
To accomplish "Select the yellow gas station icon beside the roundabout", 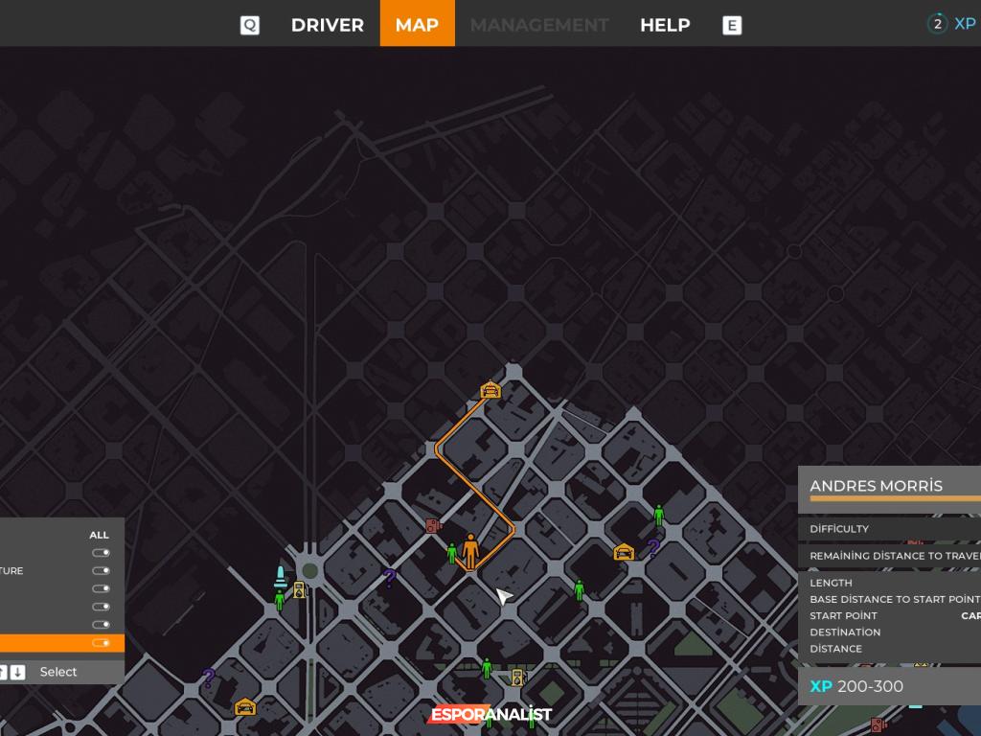I will (300, 590).
